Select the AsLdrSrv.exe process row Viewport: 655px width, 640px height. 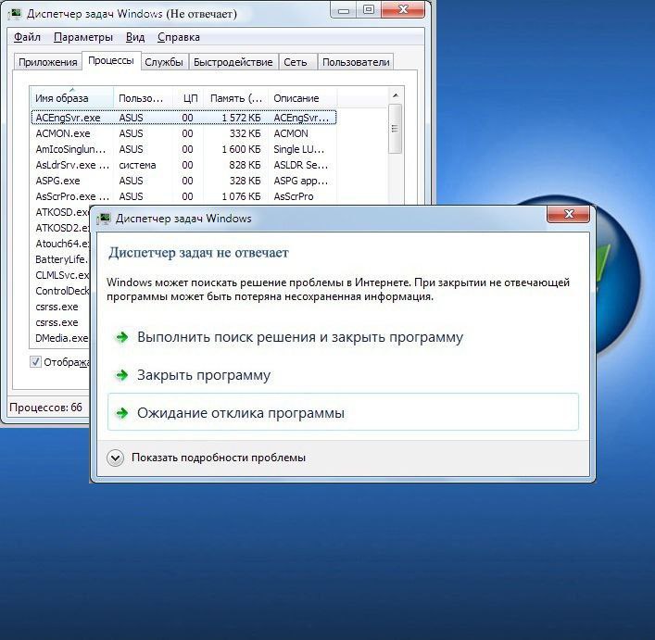coord(183,165)
